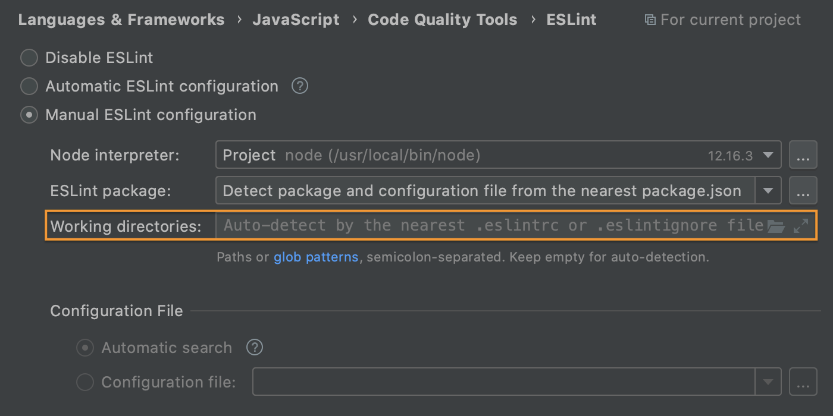Open the Configuration file path dropdown arrow

[x=768, y=382]
